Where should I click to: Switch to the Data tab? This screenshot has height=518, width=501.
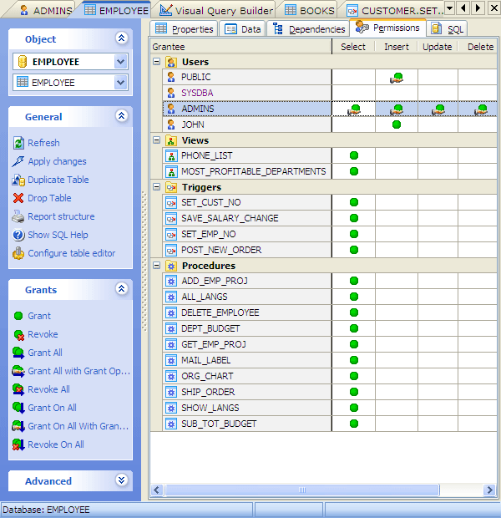coord(243,29)
